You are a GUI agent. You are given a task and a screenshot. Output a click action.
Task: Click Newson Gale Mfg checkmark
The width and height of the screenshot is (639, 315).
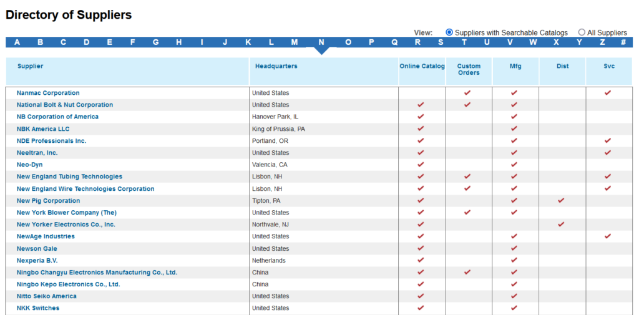(x=514, y=248)
